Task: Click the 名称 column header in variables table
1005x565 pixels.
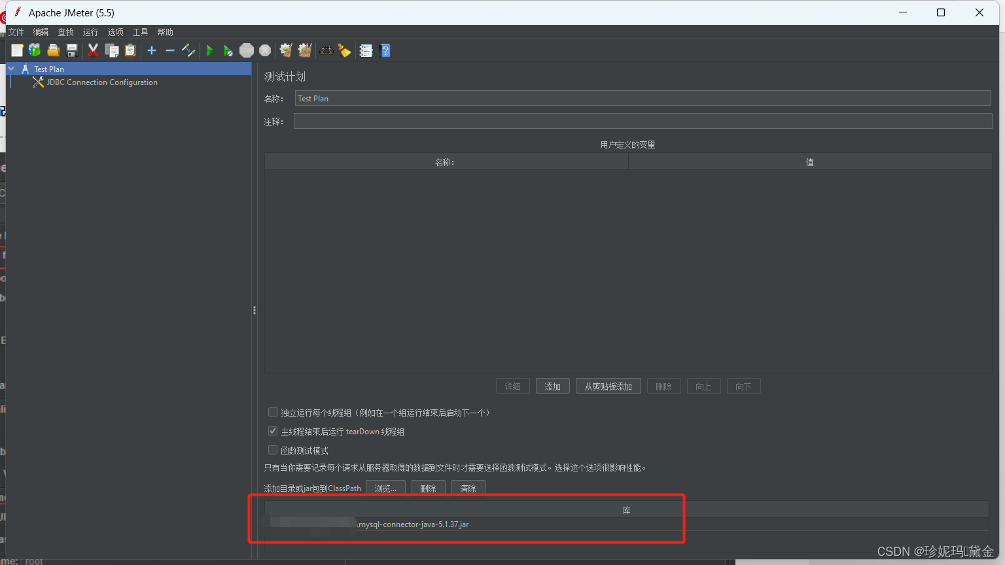Action: 446,162
